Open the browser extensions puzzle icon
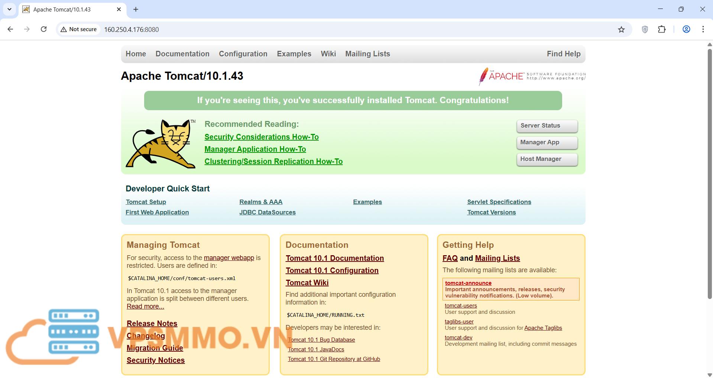This screenshot has height=378, width=713. (x=662, y=29)
